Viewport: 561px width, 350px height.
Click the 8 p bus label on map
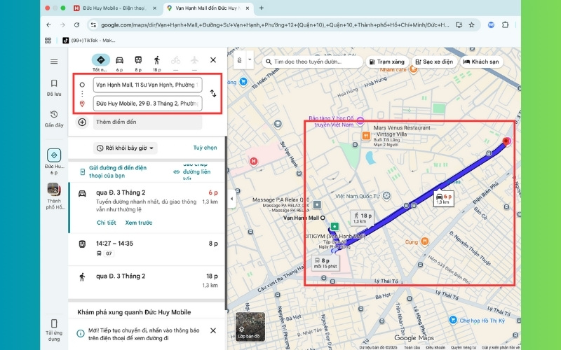[x=325, y=263]
